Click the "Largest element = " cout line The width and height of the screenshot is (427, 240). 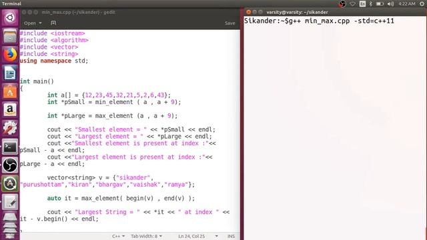[129, 136]
